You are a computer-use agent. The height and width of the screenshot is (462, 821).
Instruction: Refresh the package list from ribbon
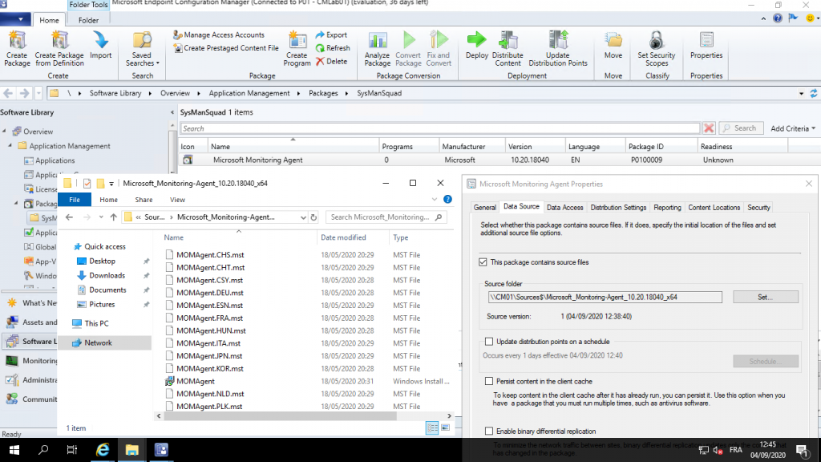tap(333, 47)
